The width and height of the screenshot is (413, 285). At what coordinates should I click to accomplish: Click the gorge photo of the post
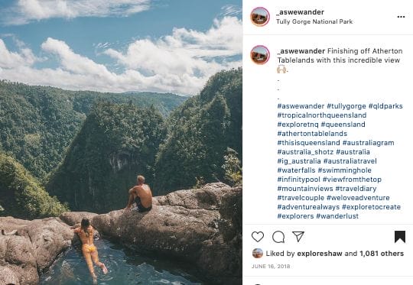(121, 142)
